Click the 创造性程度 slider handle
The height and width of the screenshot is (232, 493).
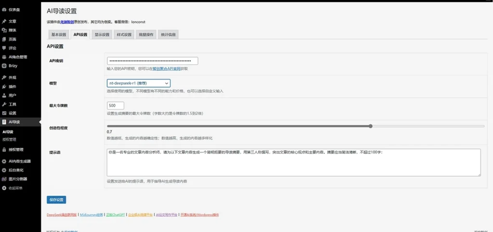click(370, 126)
